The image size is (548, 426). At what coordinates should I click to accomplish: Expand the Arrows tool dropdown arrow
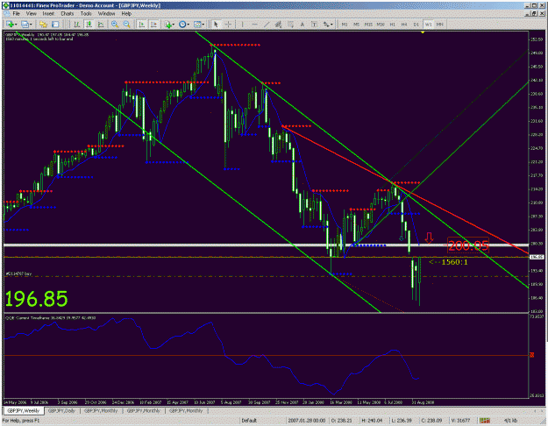point(331,25)
